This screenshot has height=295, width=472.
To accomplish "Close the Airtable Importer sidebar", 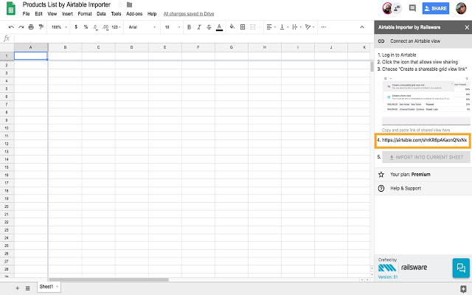I will (467, 27).
